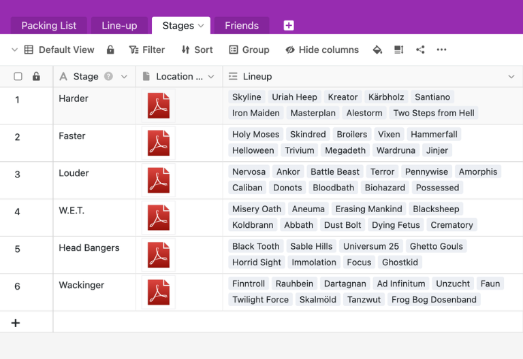Click the Battle Beast lineup tag

tap(335, 171)
